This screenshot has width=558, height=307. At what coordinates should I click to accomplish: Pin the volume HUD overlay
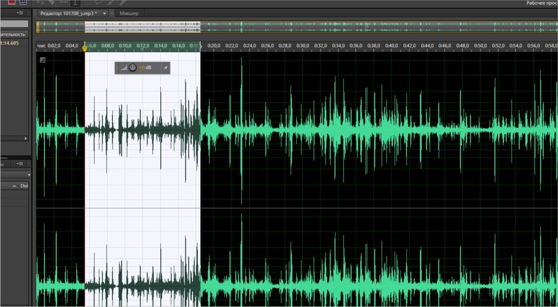[x=165, y=67]
